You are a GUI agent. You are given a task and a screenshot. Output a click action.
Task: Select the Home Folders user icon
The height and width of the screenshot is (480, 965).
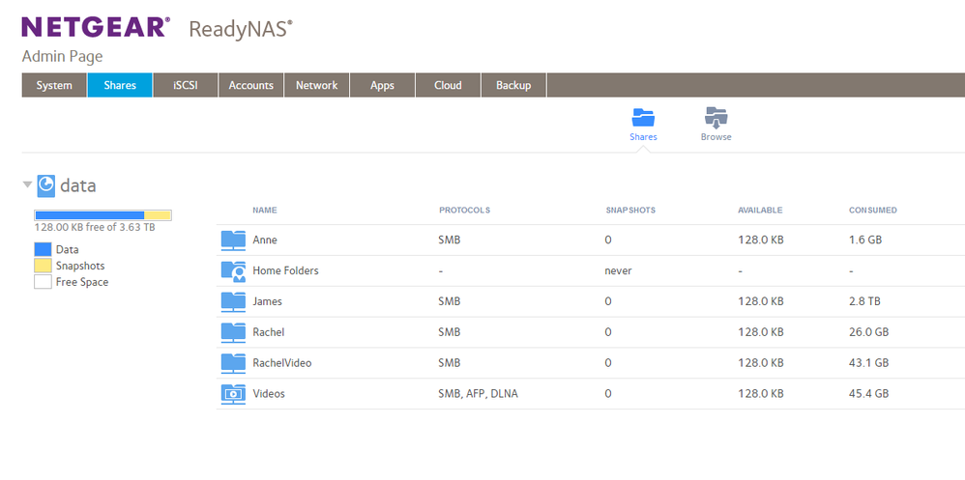pyautogui.click(x=233, y=270)
